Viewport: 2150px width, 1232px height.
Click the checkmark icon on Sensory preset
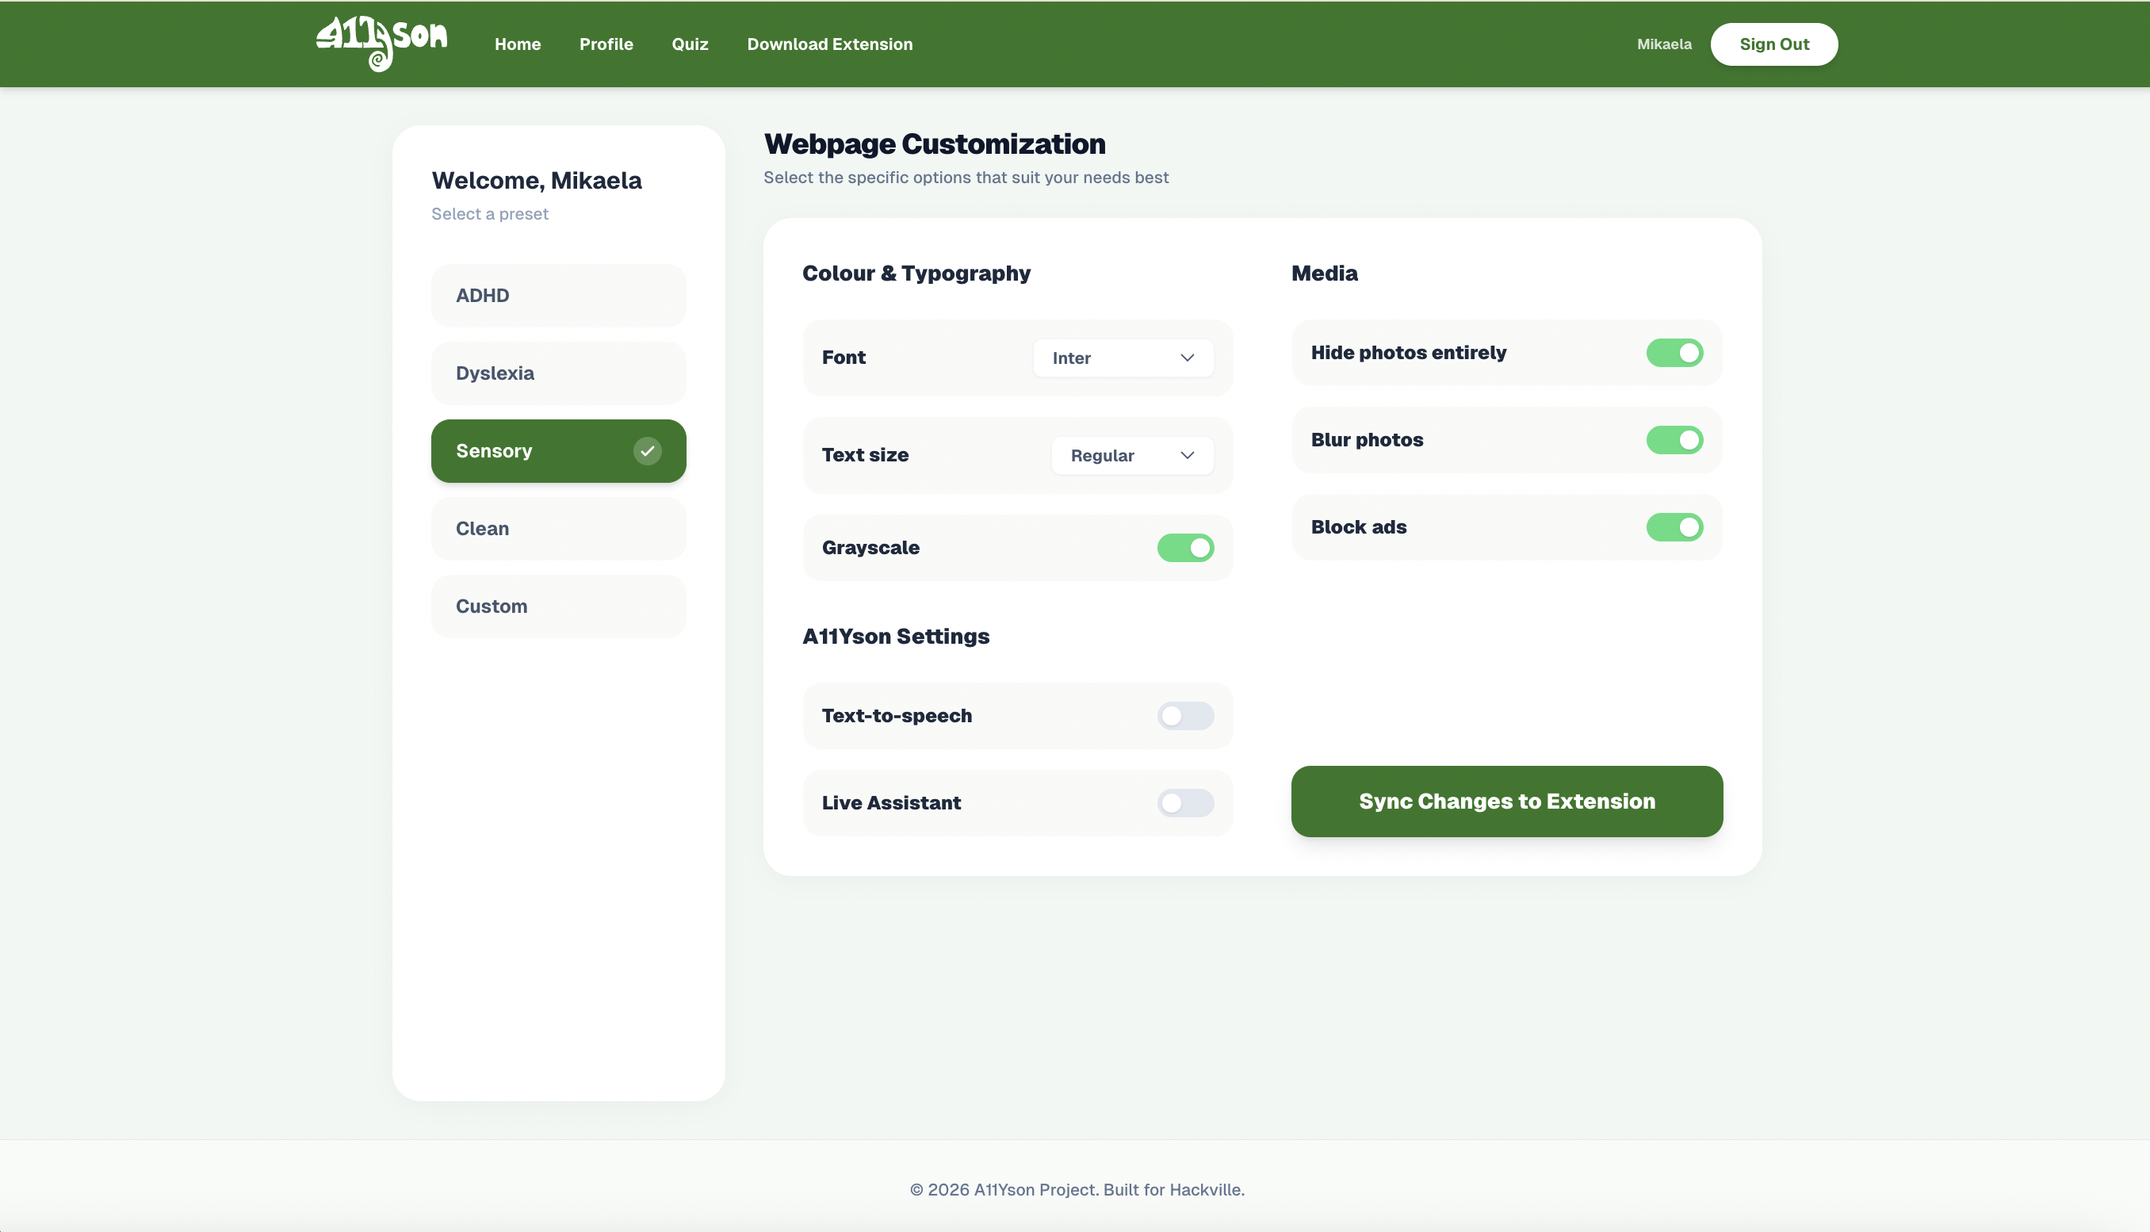coord(647,451)
